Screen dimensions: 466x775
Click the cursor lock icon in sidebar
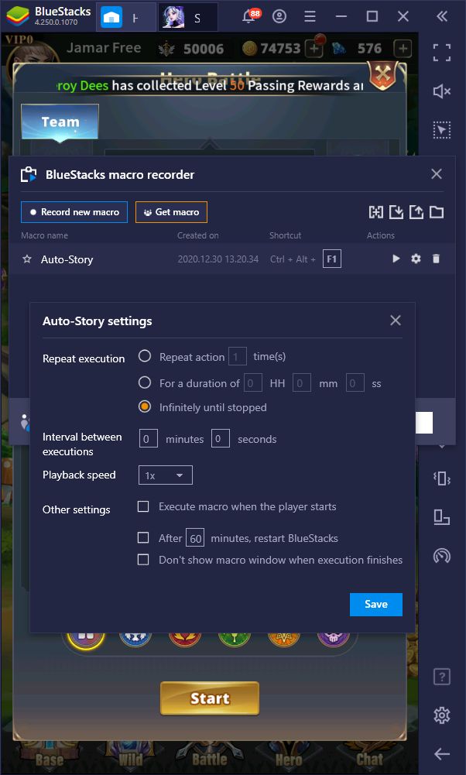point(442,129)
